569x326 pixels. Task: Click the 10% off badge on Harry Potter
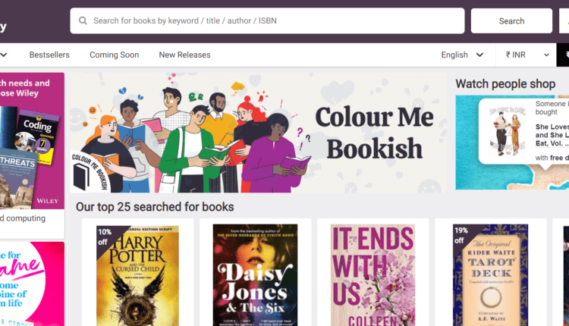105,237
